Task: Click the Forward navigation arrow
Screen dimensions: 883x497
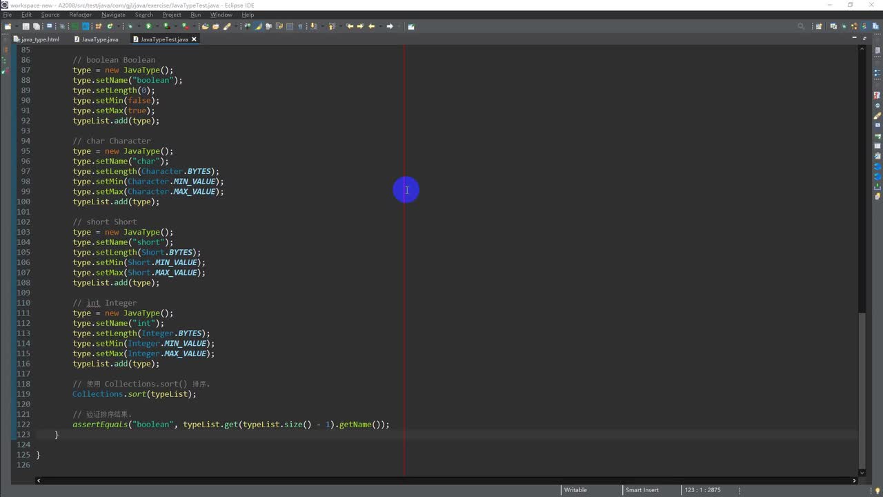Action: tap(390, 26)
